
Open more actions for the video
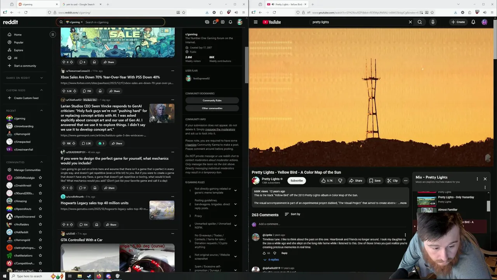(x=405, y=180)
